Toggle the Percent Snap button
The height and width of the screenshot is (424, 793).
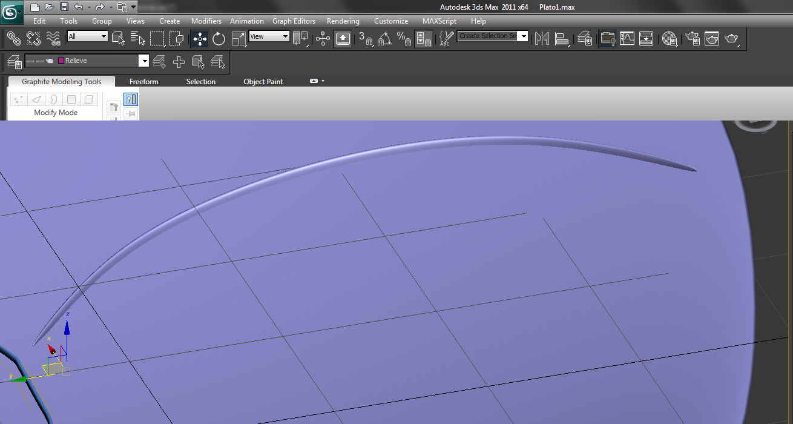(x=404, y=39)
